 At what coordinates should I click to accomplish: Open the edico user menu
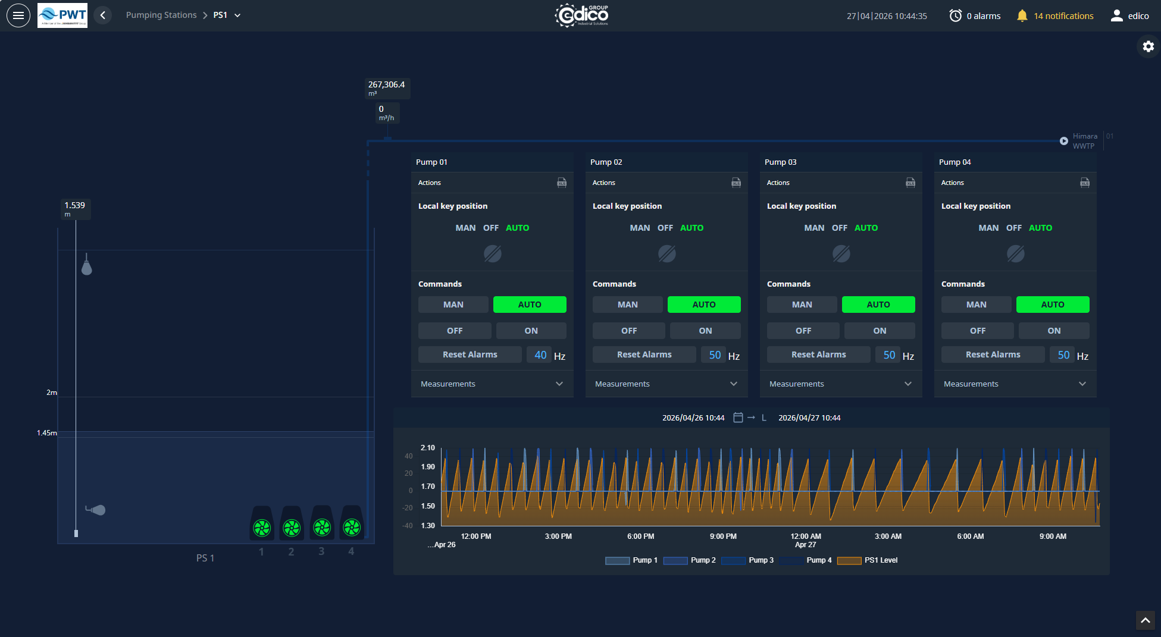[1129, 16]
